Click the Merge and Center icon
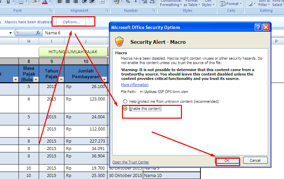The width and height of the screenshot is (284, 179). click(102, 2)
